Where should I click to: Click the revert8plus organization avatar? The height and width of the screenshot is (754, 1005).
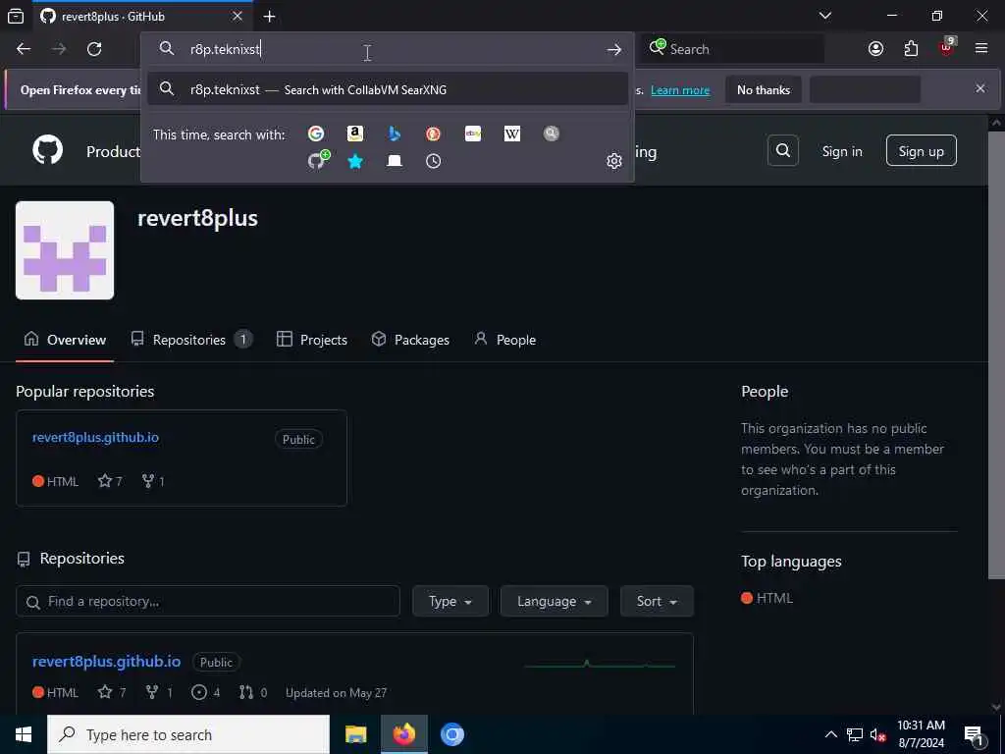pyautogui.click(x=65, y=250)
